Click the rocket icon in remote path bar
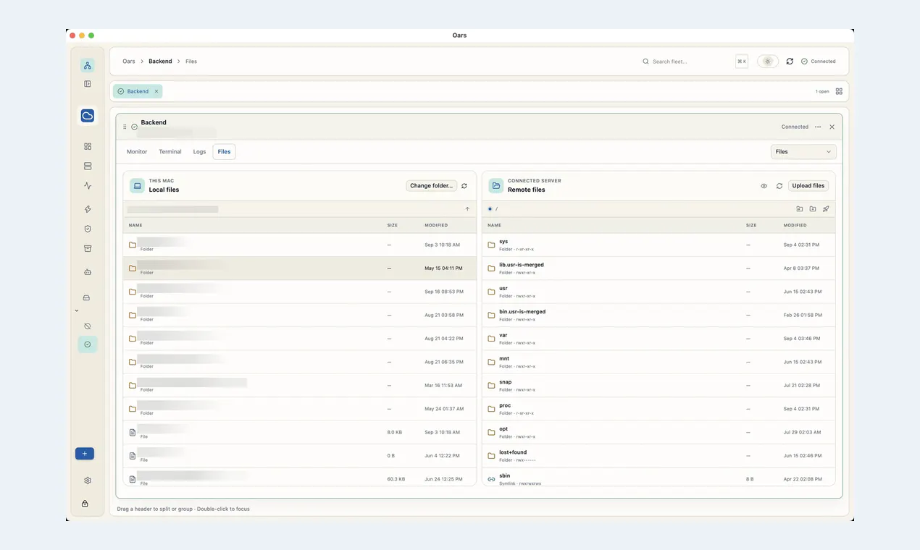This screenshot has height=550, width=920. point(826,209)
